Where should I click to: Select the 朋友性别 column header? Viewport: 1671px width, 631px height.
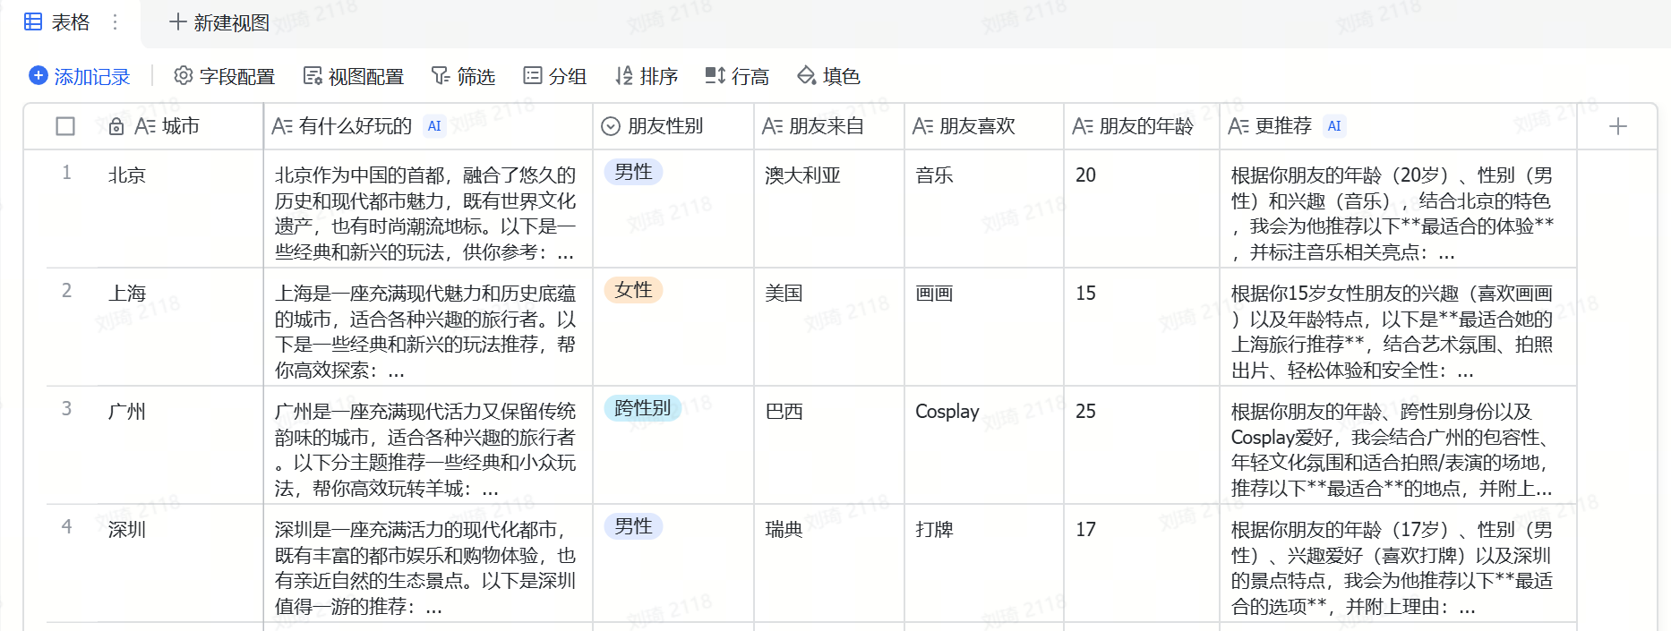coord(664,126)
